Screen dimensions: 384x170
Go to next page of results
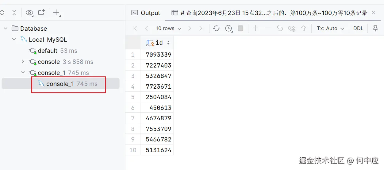(x=190, y=28)
